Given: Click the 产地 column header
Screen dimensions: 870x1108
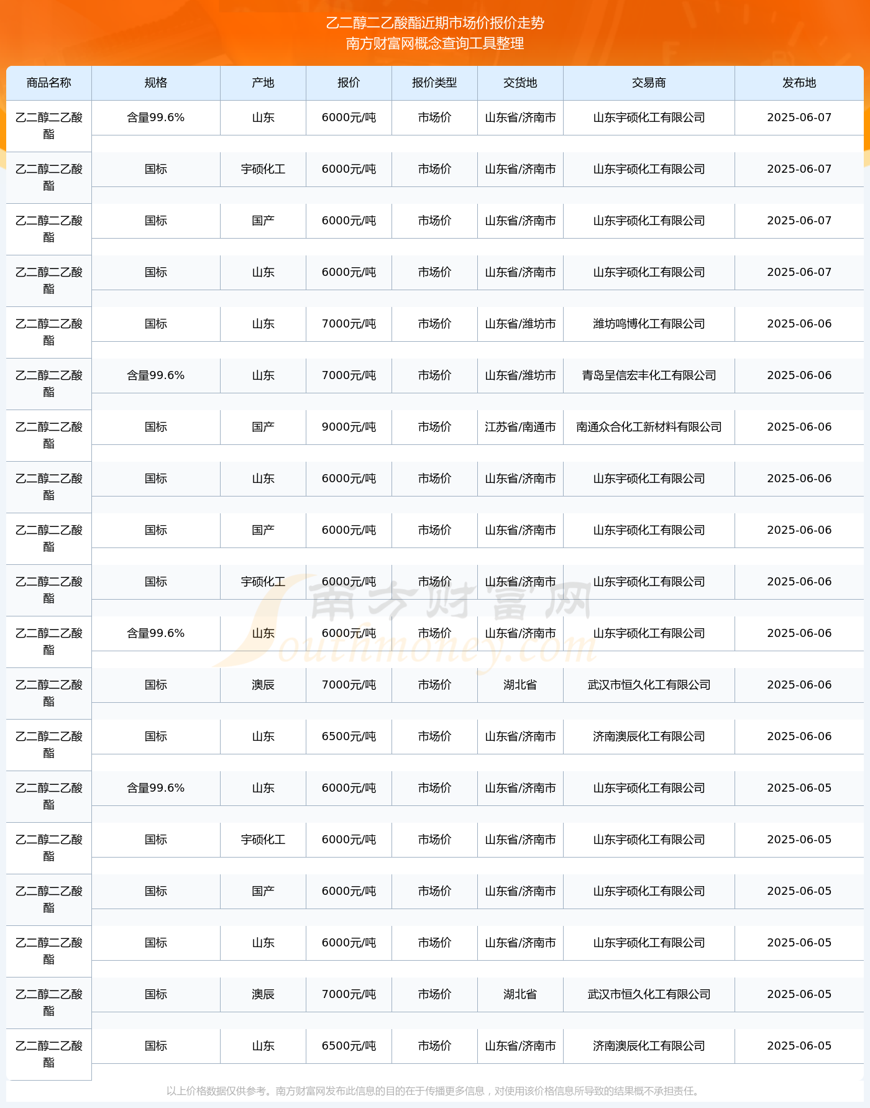Looking at the screenshot, I should click(x=263, y=83).
